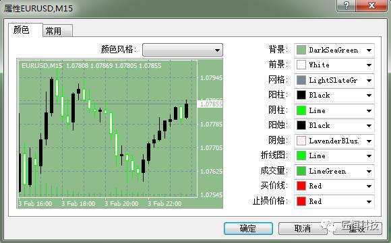391x243 pixels.
Task: Click the 3 Feb 16:00 time label
Action: click(35, 204)
